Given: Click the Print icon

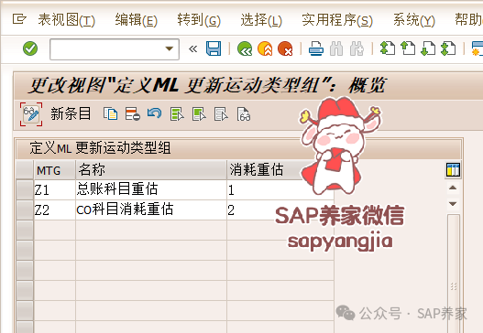Looking at the screenshot, I should pyautogui.click(x=316, y=48).
